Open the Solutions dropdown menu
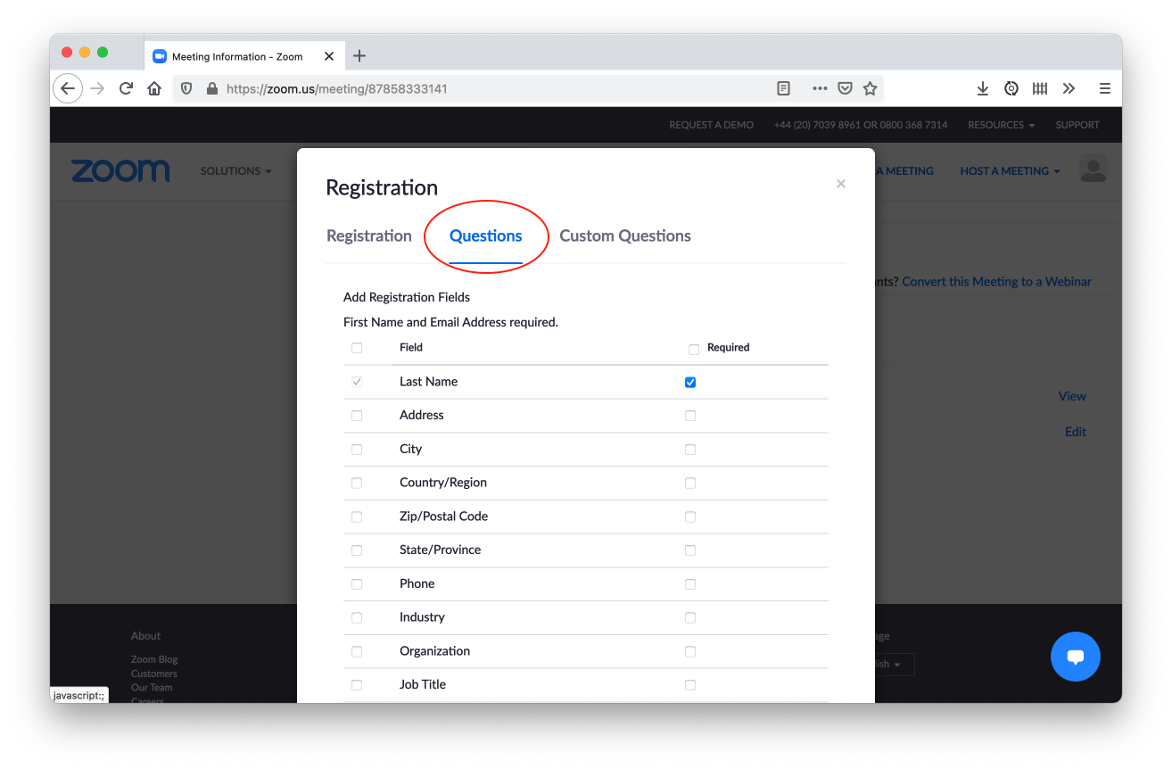 (x=236, y=171)
